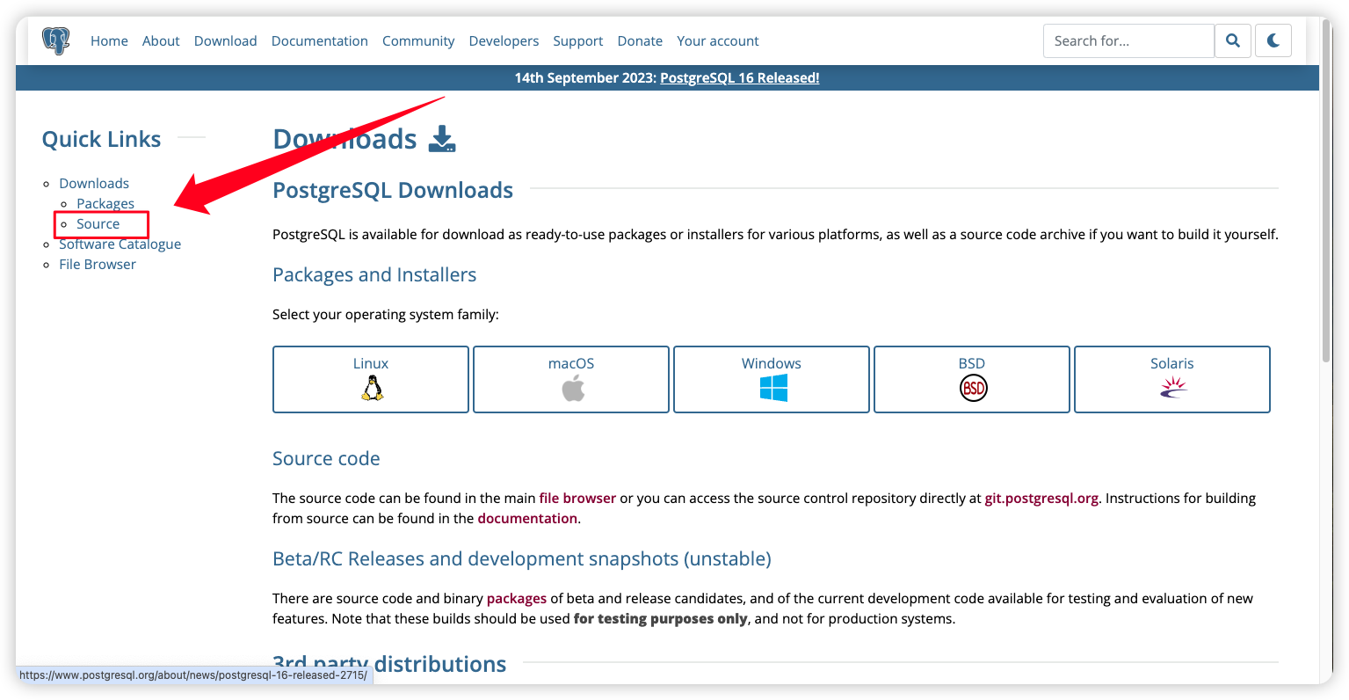The width and height of the screenshot is (1349, 700).
Task: Follow the packages link for beta releases
Action: point(517,598)
